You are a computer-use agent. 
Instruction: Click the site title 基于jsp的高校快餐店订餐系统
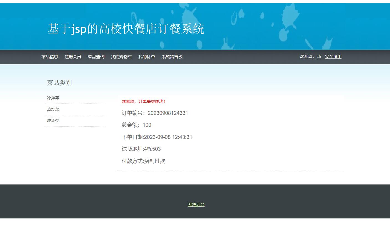tap(126, 29)
